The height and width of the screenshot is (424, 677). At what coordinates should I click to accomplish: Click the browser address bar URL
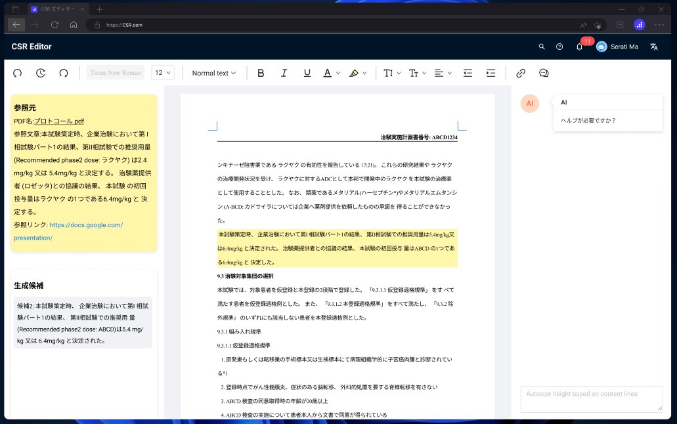(124, 25)
